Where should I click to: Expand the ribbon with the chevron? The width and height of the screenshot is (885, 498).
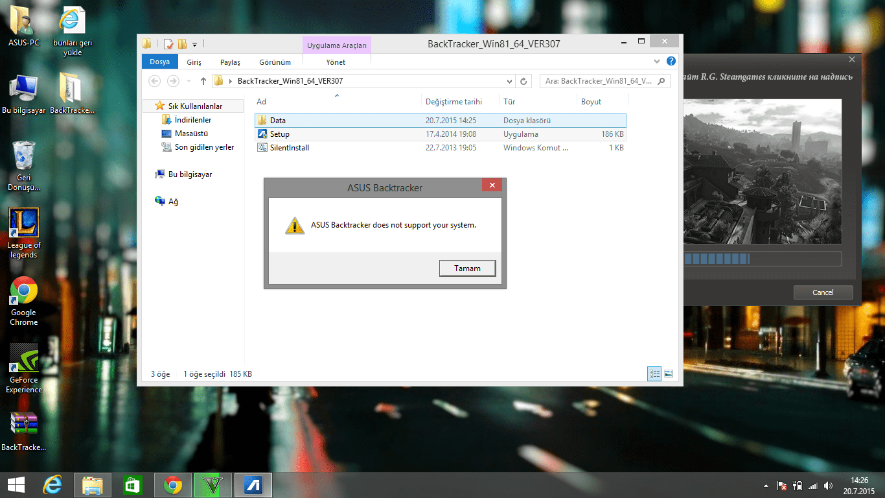point(658,61)
